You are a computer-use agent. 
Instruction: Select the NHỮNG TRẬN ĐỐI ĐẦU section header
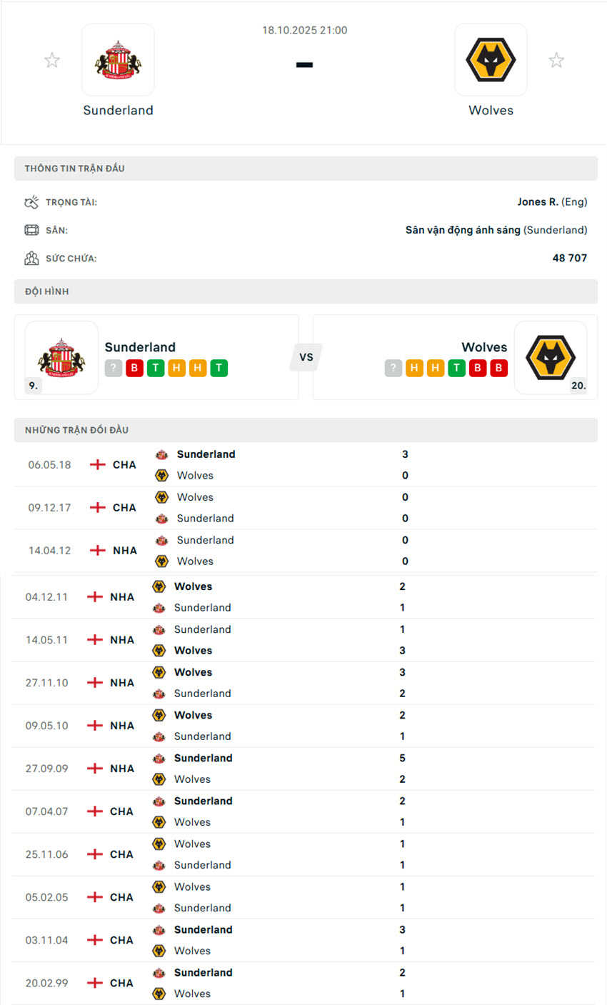[x=78, y=429]
